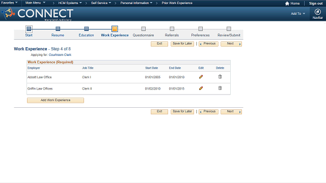Open the Main Menu dropdown
Screen dimensions: 326x183
35,3
